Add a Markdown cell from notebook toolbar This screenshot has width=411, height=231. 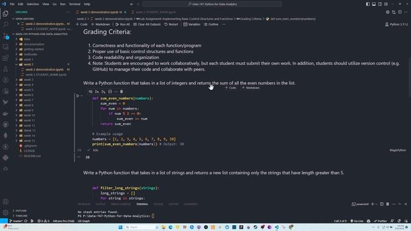[x=100, y=24]
